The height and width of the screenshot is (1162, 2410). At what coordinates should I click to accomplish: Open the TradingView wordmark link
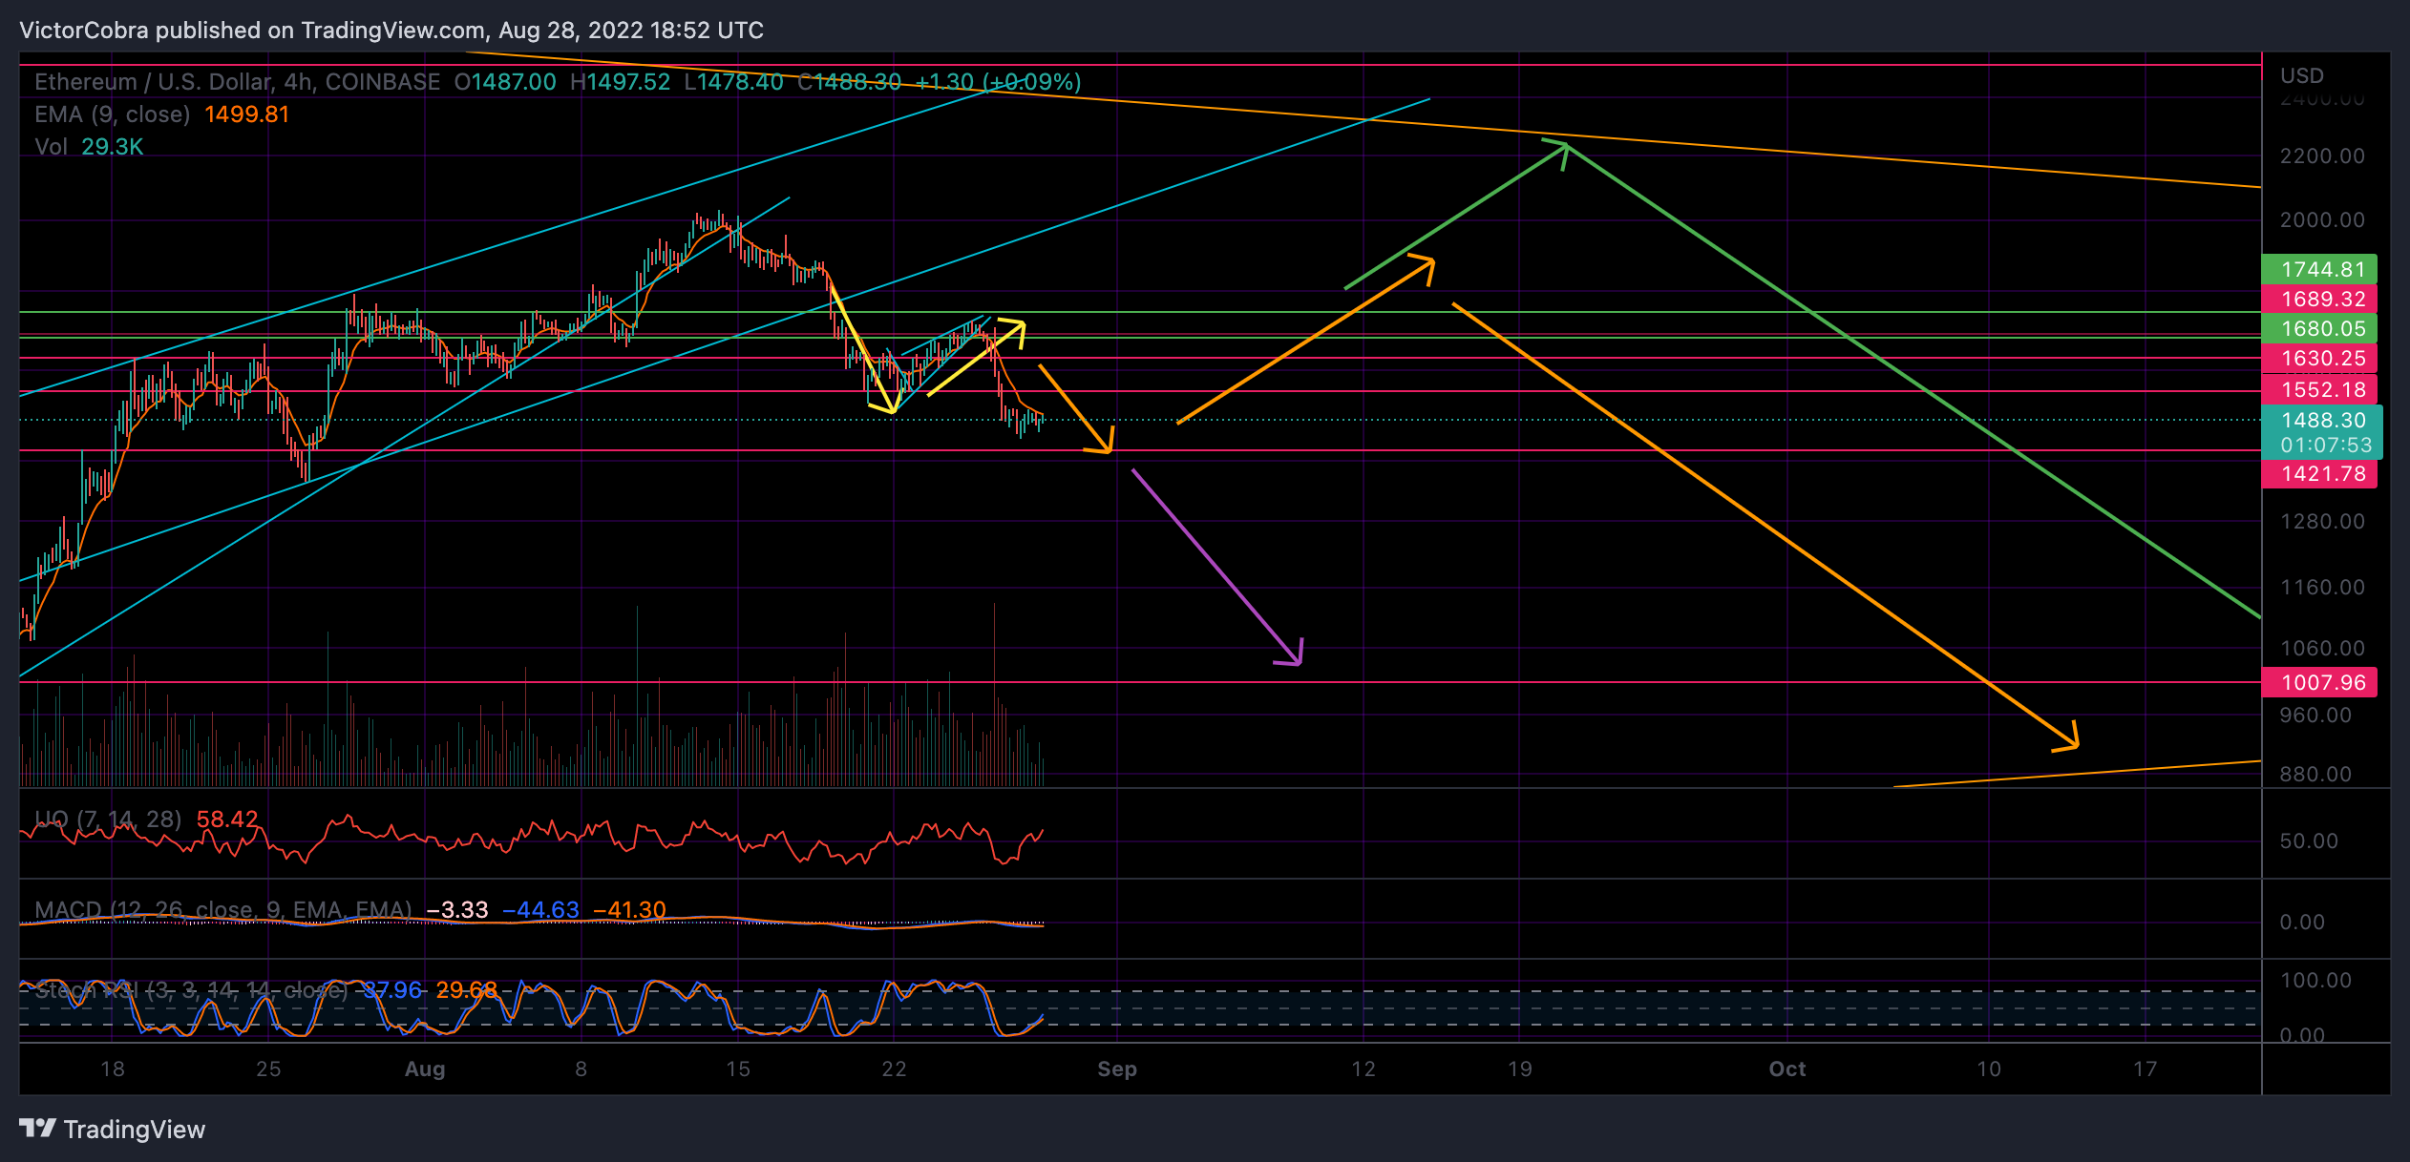(134, 1130)
